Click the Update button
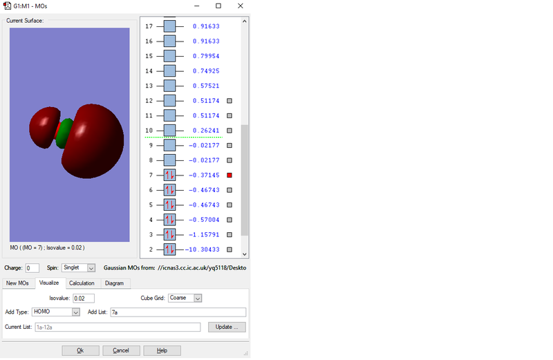This screenshot has width=553, height=360. tap(227, 327)
